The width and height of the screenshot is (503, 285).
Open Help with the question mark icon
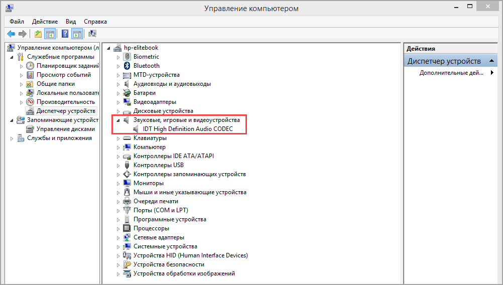65,34
